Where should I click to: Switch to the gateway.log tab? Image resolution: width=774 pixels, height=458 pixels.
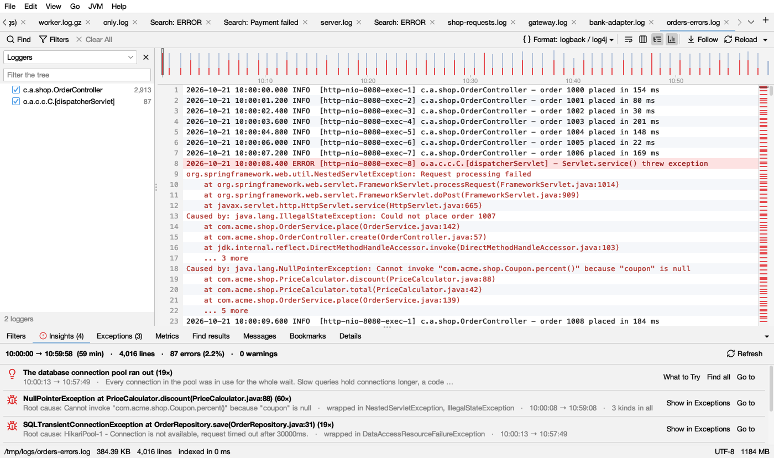click(x=548, y=22)
